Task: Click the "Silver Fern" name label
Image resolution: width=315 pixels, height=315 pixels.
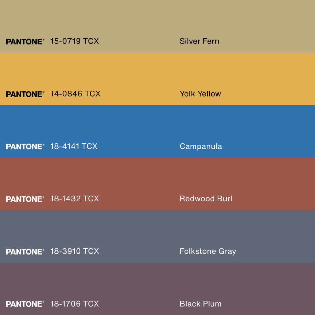Action: 199,41
